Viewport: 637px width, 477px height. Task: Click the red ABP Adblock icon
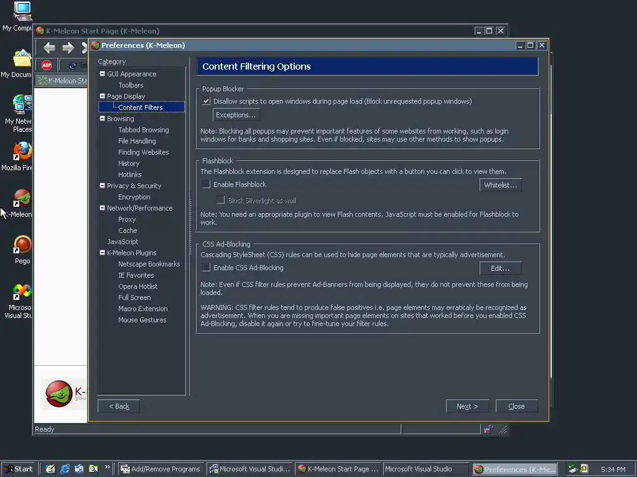click(x=47, y=65)
